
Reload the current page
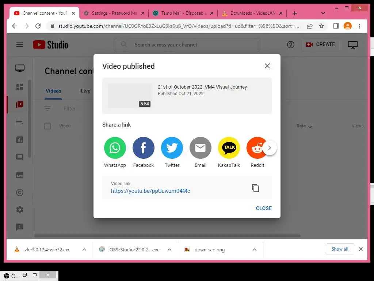click(x=38, y=26)
